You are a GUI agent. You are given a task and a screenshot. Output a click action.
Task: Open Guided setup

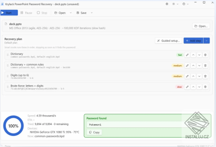[x=168, y=41]
